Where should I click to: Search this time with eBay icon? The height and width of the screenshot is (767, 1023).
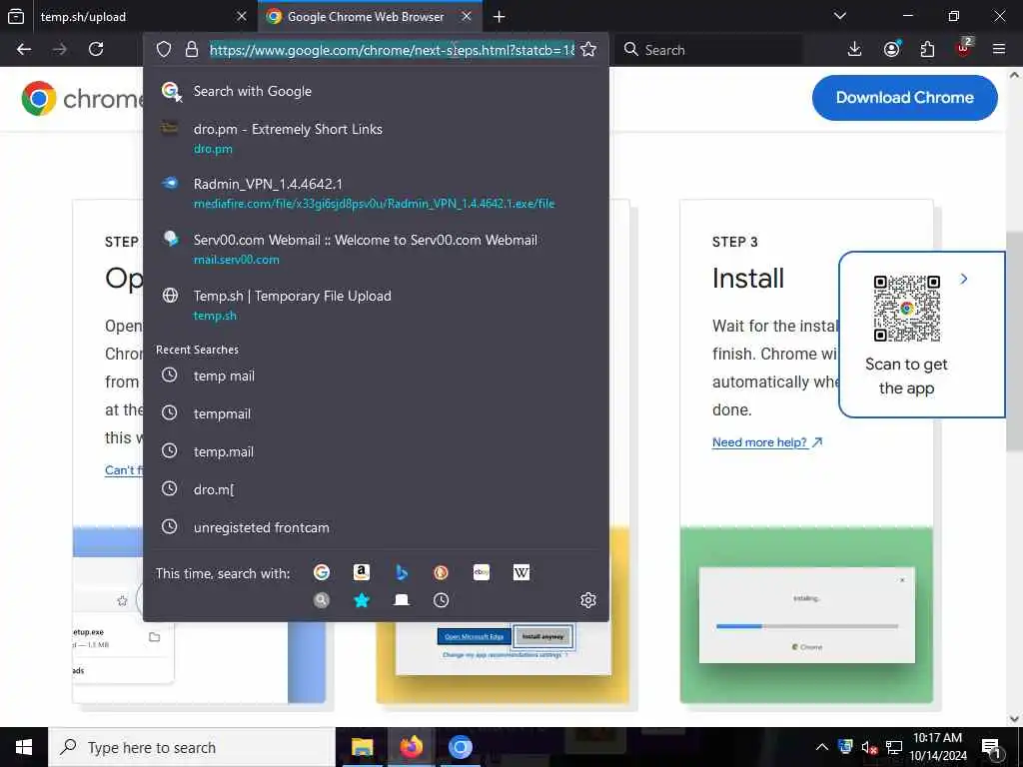pyautogui.click(x=482, y=572)
